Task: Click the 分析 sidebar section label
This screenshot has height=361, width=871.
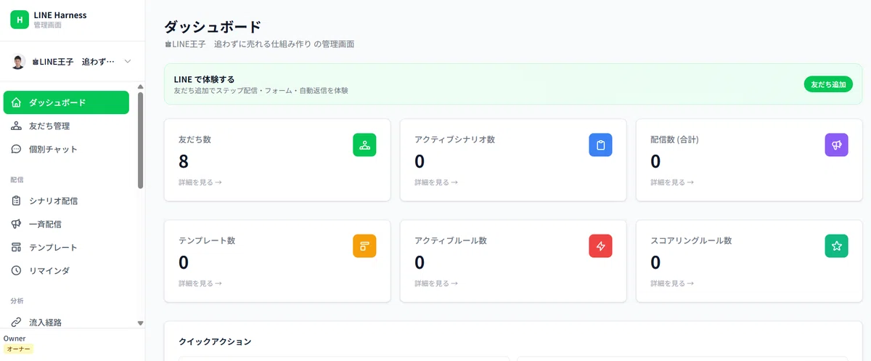Action: tap(17, 300)
